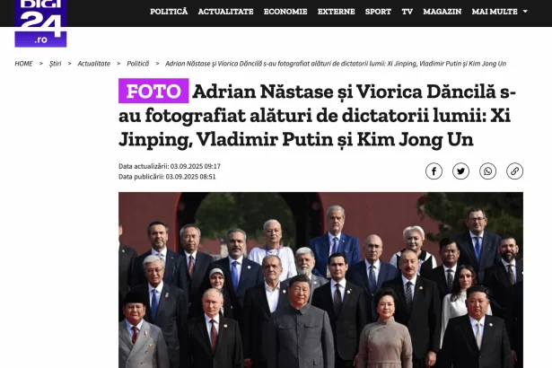The width and height of the screenshot is (552, 368).
Task: Select the purple FOTO label
Action: pyautogui.click(x=153, y=91)
